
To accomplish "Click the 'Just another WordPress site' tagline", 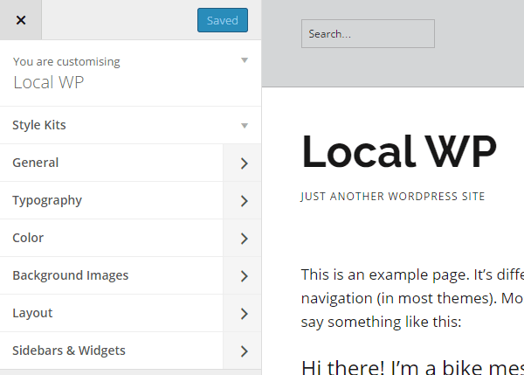I will click(393, 197).
